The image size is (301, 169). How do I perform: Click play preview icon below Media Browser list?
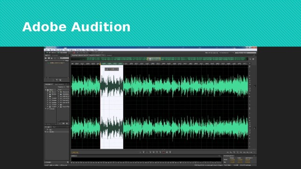click(60, 123)
